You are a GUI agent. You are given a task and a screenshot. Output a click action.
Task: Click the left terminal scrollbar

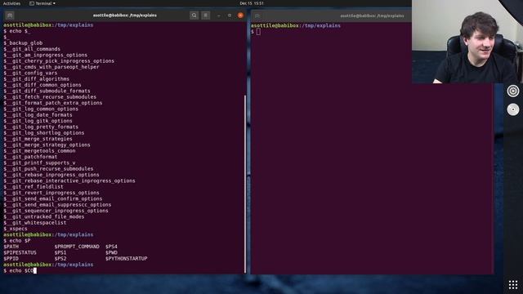tap(245, 183)
